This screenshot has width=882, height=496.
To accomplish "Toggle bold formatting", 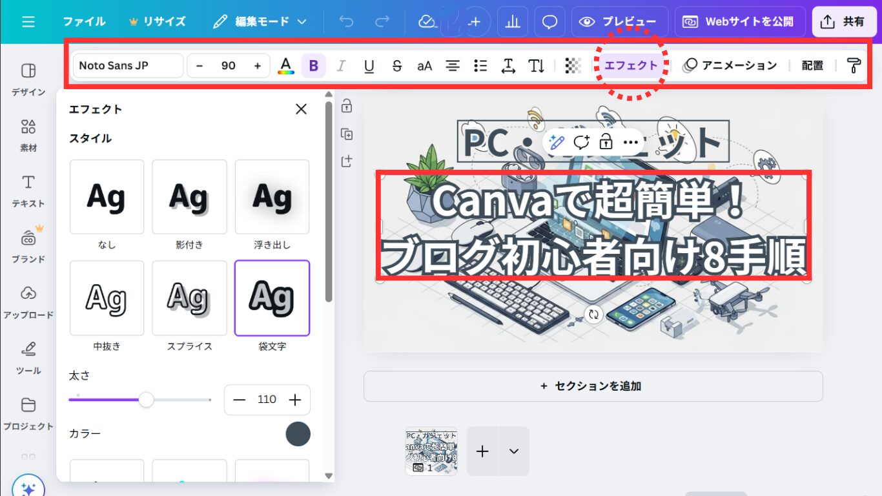I will pyautogui.click(x=314, y=66).
